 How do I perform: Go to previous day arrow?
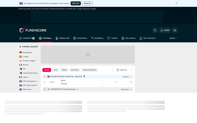click(112, 70)
